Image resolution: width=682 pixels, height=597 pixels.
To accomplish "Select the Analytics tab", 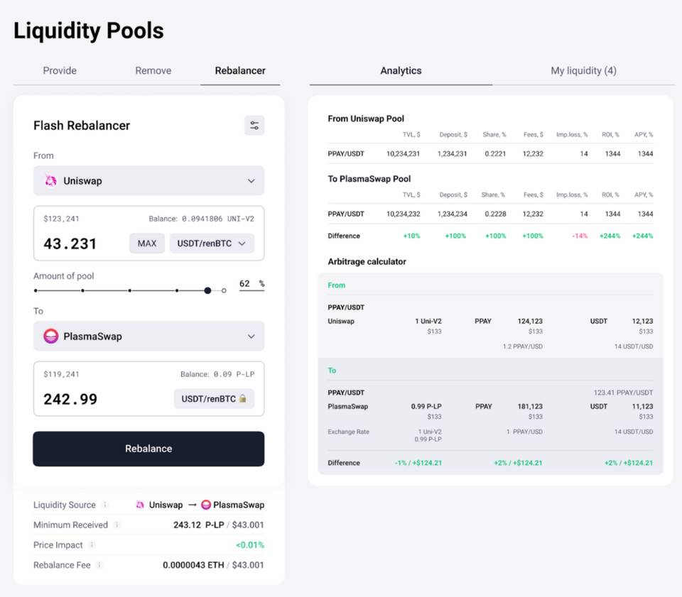I will click(401, 71).
